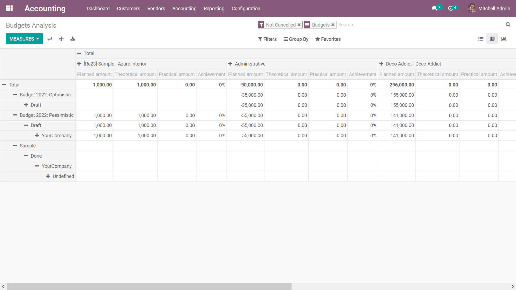Sort by Administrative Practical amount
The height and width of the screenshot is (290, 516).
point(328,74)
